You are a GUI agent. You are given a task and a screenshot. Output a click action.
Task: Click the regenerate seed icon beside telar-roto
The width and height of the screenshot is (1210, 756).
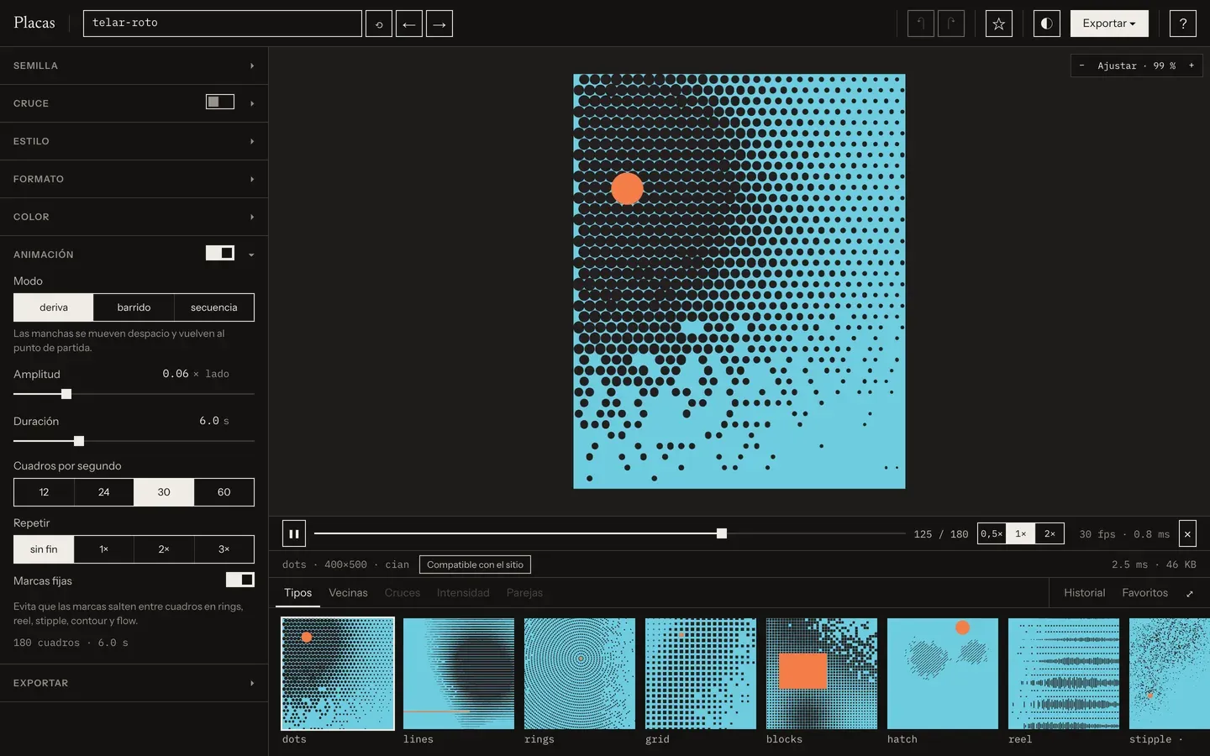[379, 24]
